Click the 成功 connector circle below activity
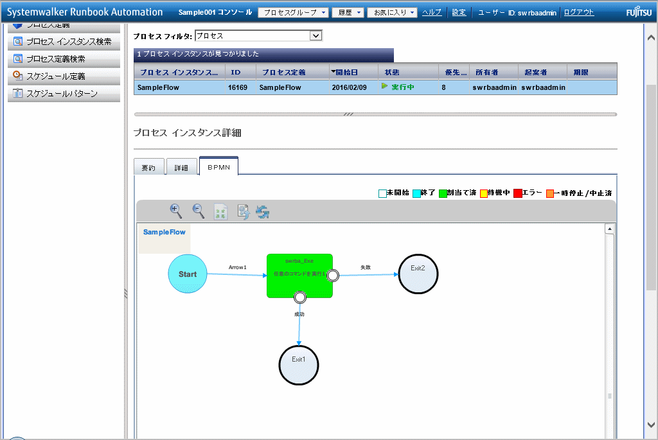Screen dimensions: 658x440 (299, 297)
